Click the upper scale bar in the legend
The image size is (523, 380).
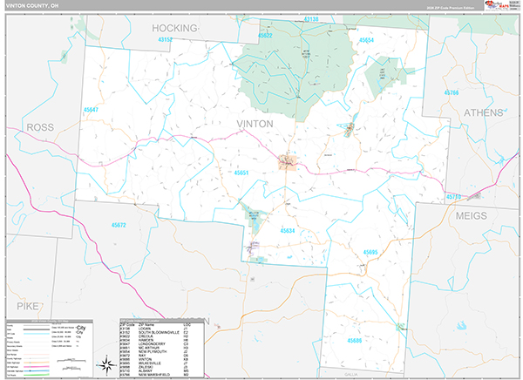tap(71, 360)
